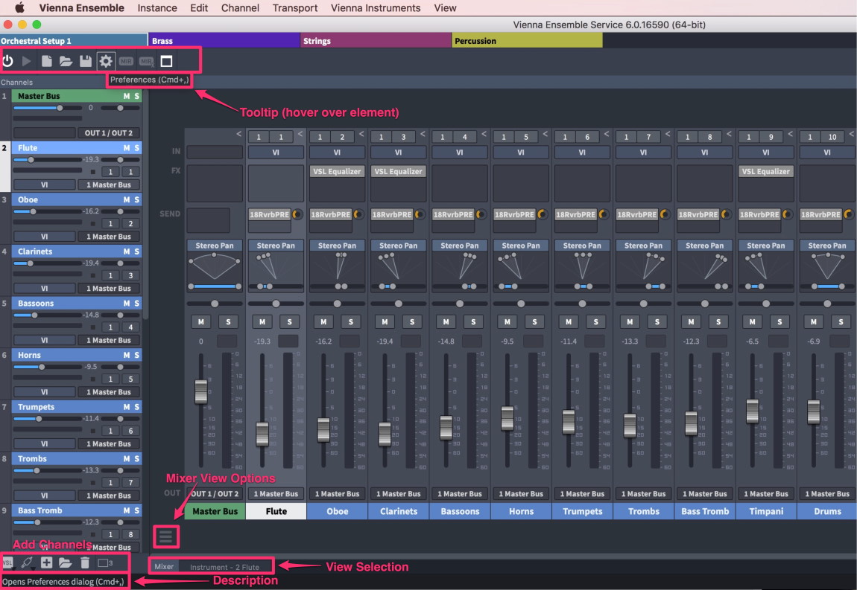
Task: Open Mixer View Options hamburger icon
Action: (165, 536)
